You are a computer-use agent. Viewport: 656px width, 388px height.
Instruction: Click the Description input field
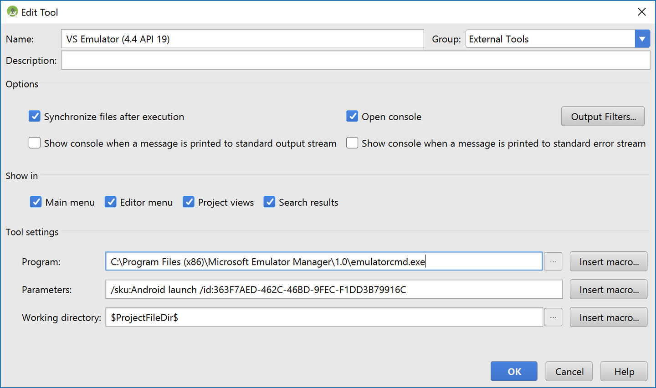[x=355, y=60]
